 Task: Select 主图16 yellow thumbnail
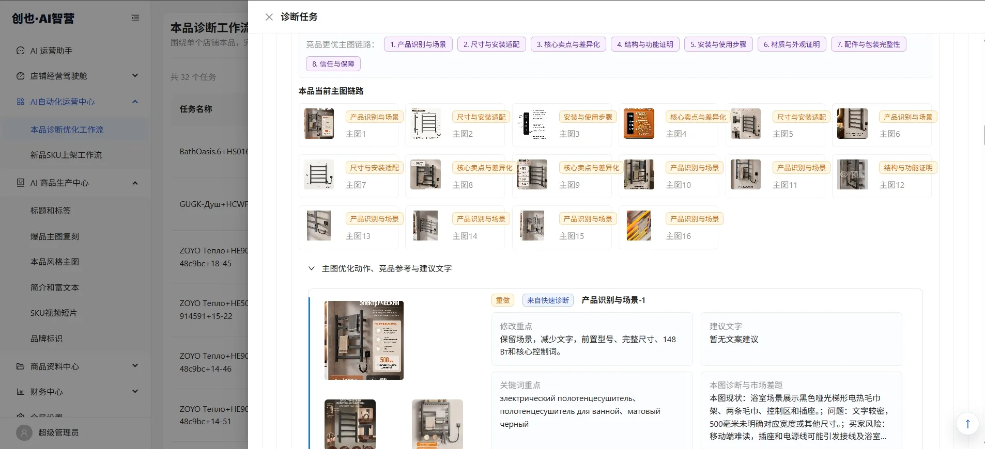click(639, 226)
